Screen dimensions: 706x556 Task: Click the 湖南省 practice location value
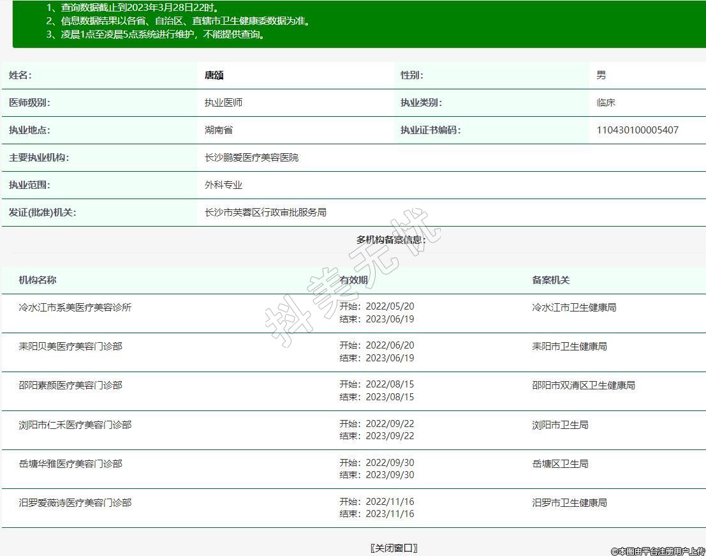219,130
